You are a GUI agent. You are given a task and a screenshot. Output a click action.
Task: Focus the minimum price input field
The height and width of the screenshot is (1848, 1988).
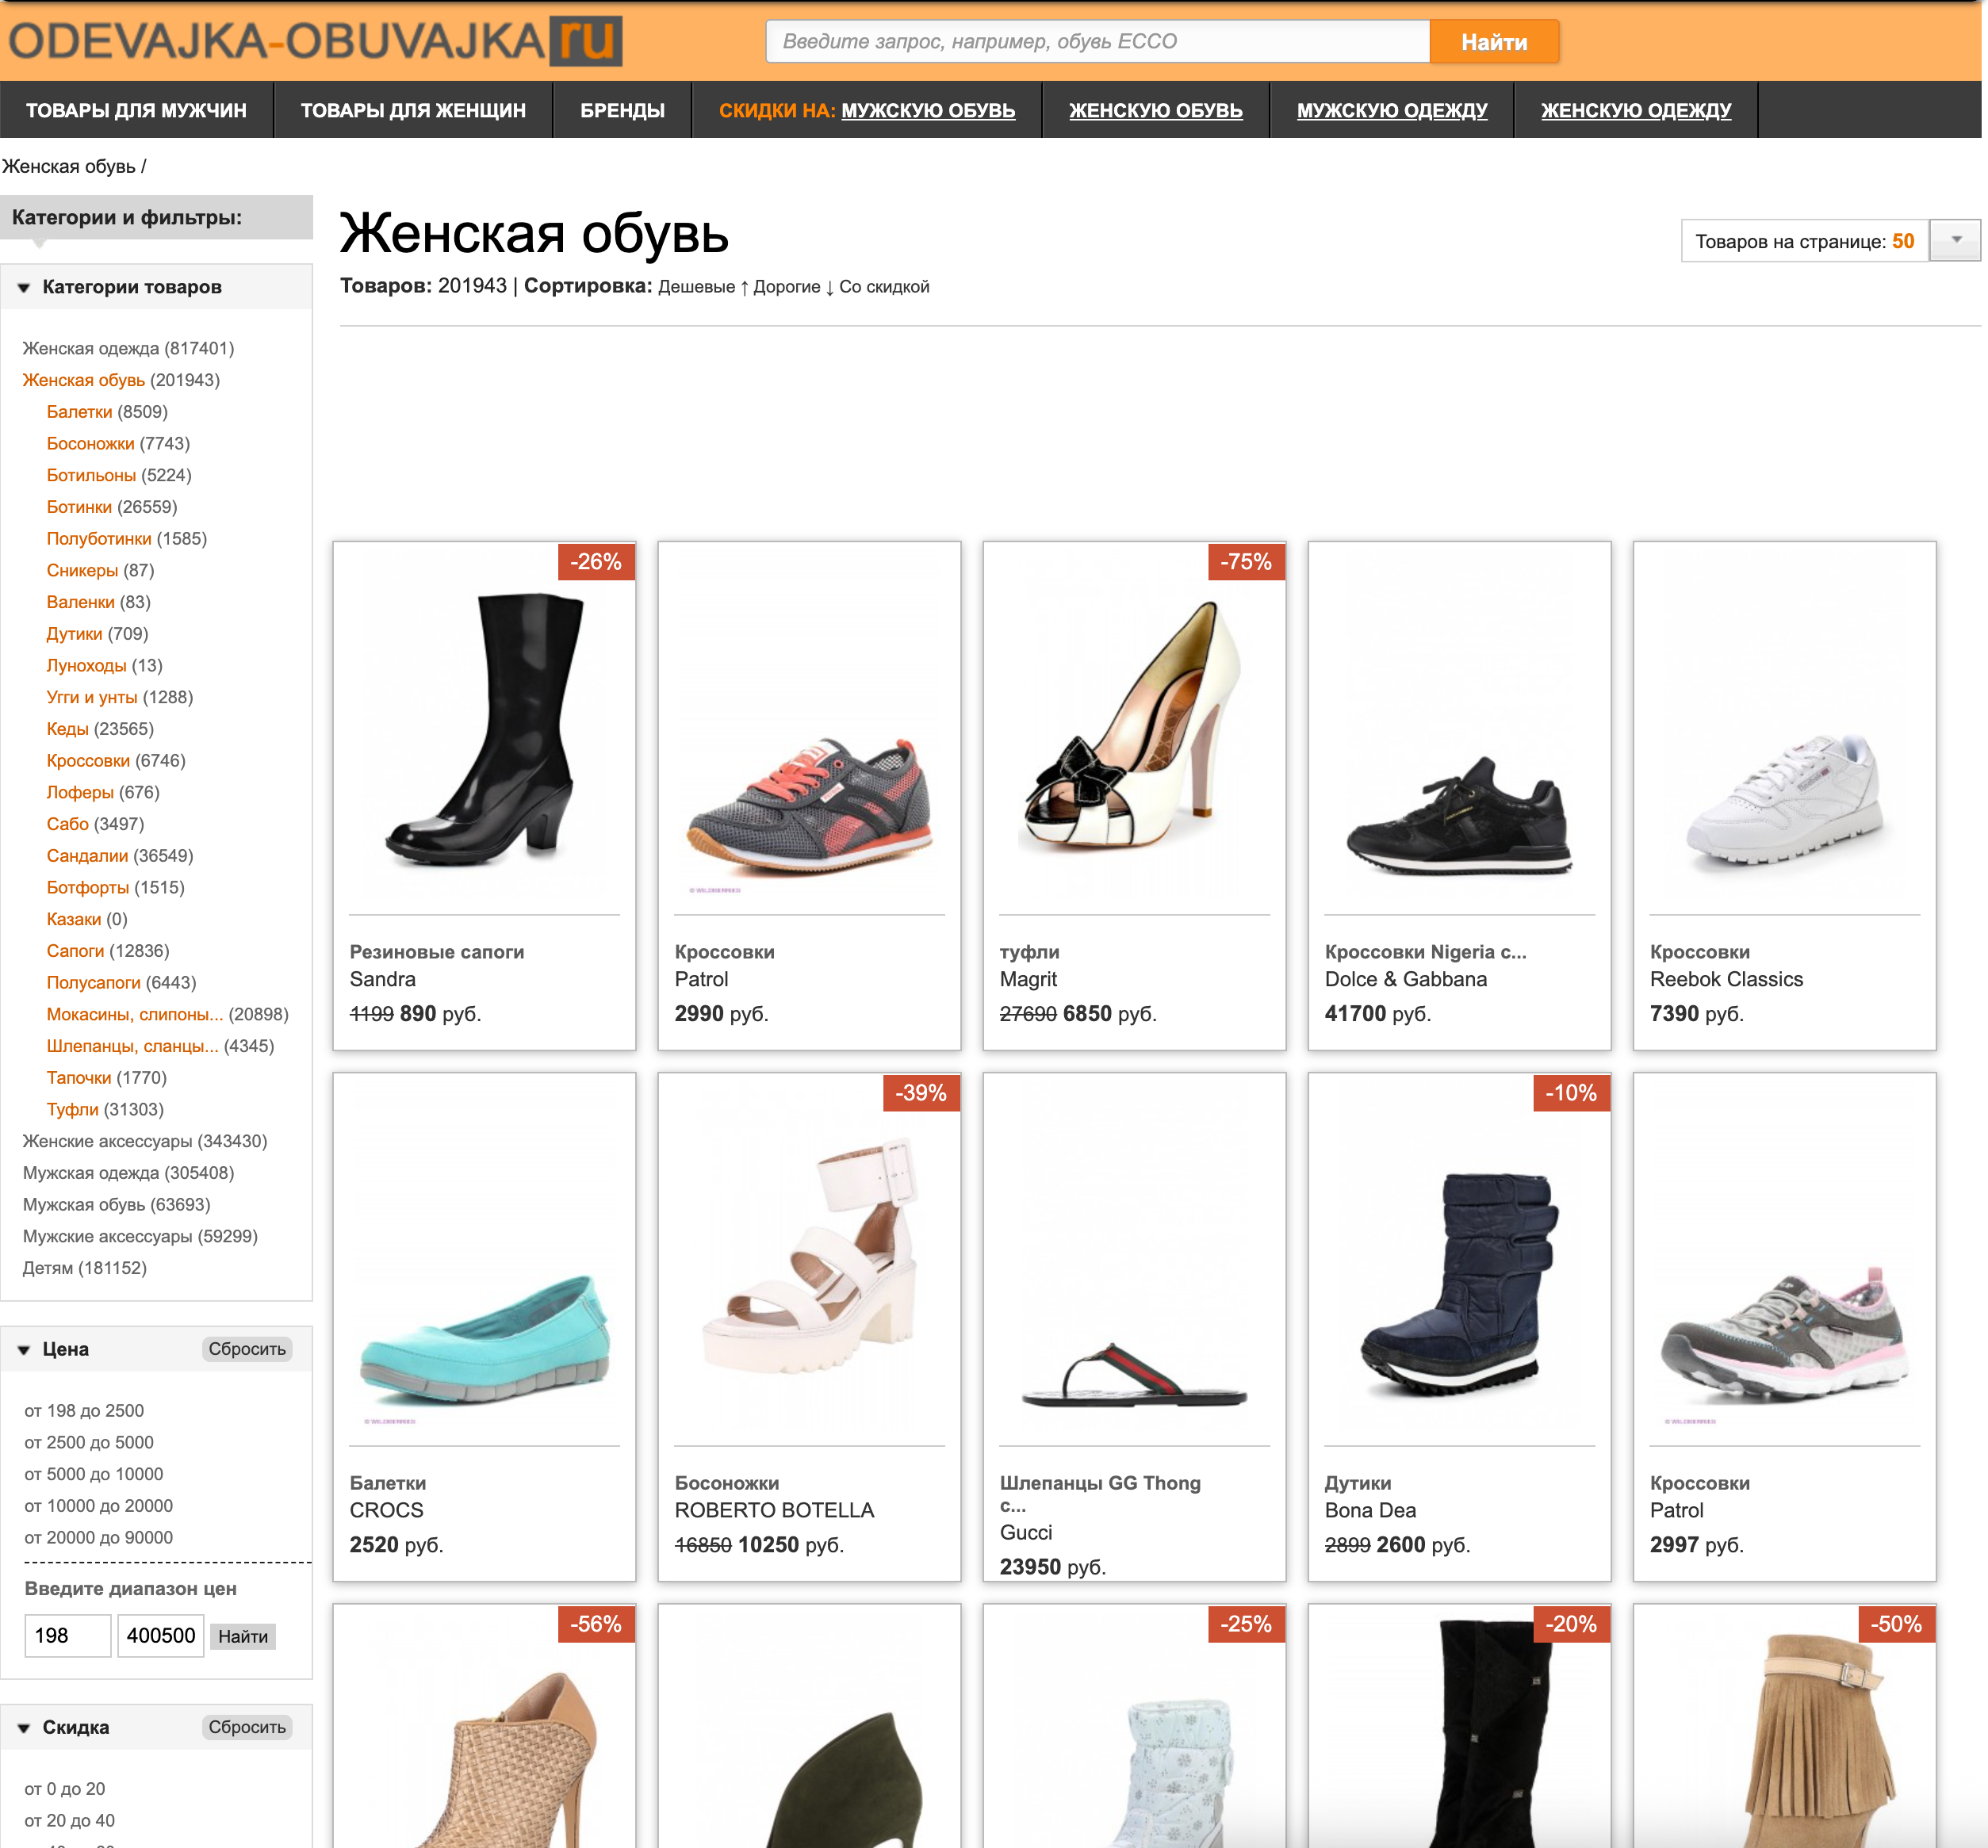(x=67, y=1636)
